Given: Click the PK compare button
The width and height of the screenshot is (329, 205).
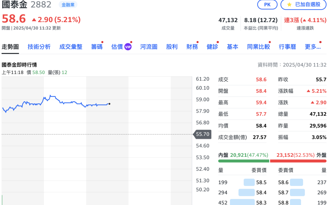Looking at the screenshot, I should tap(267, 5).
